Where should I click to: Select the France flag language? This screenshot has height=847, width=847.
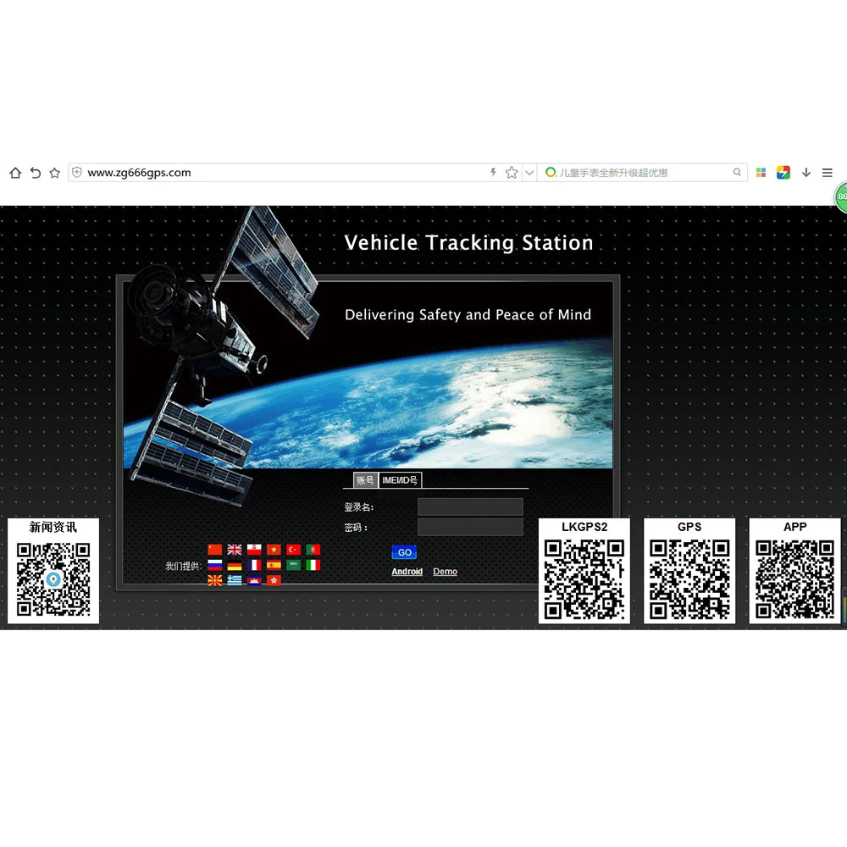[x=254, y=566]
